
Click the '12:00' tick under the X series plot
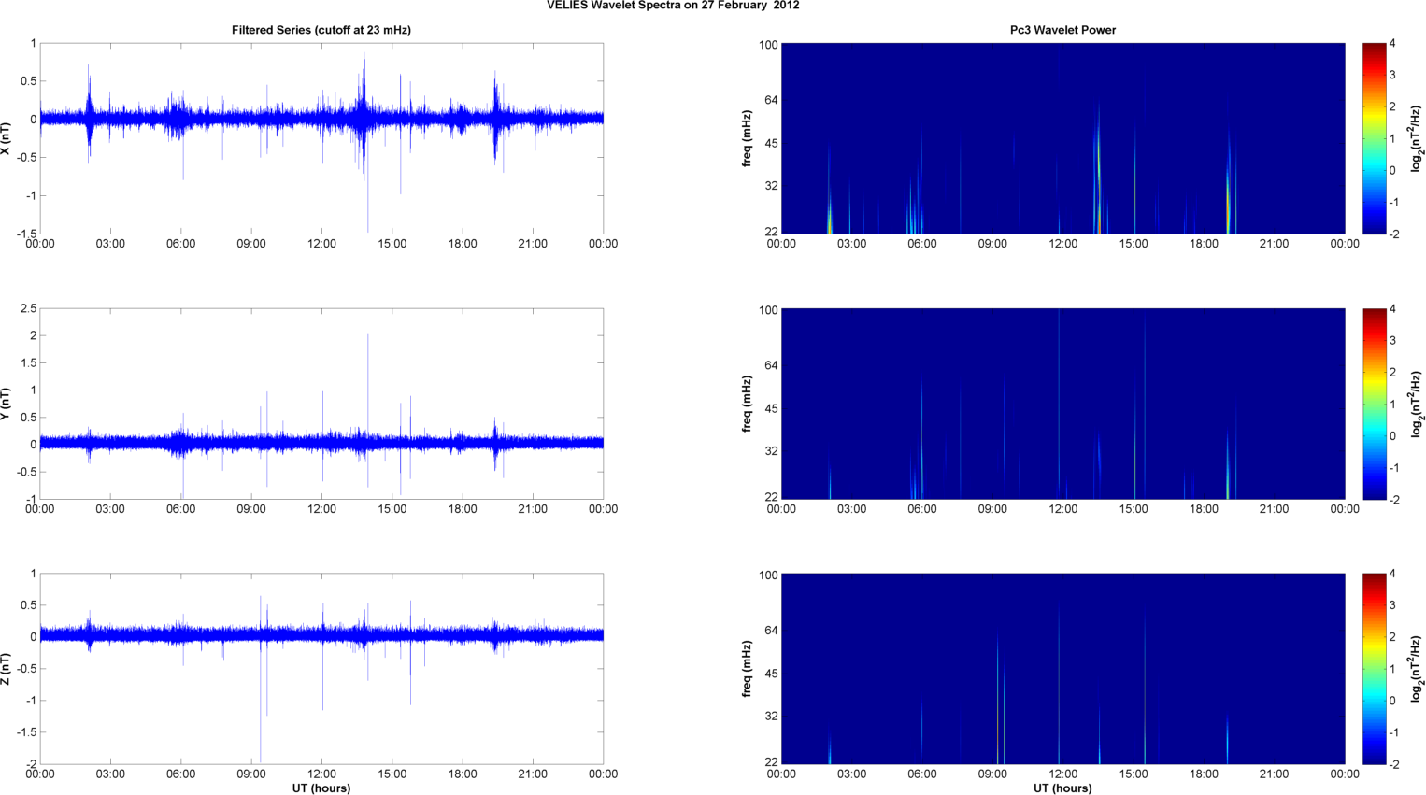pyautogui.click(x=321, y=244)
